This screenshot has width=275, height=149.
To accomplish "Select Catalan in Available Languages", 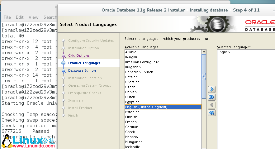I will pyautogui.click(x=163, y=77).
